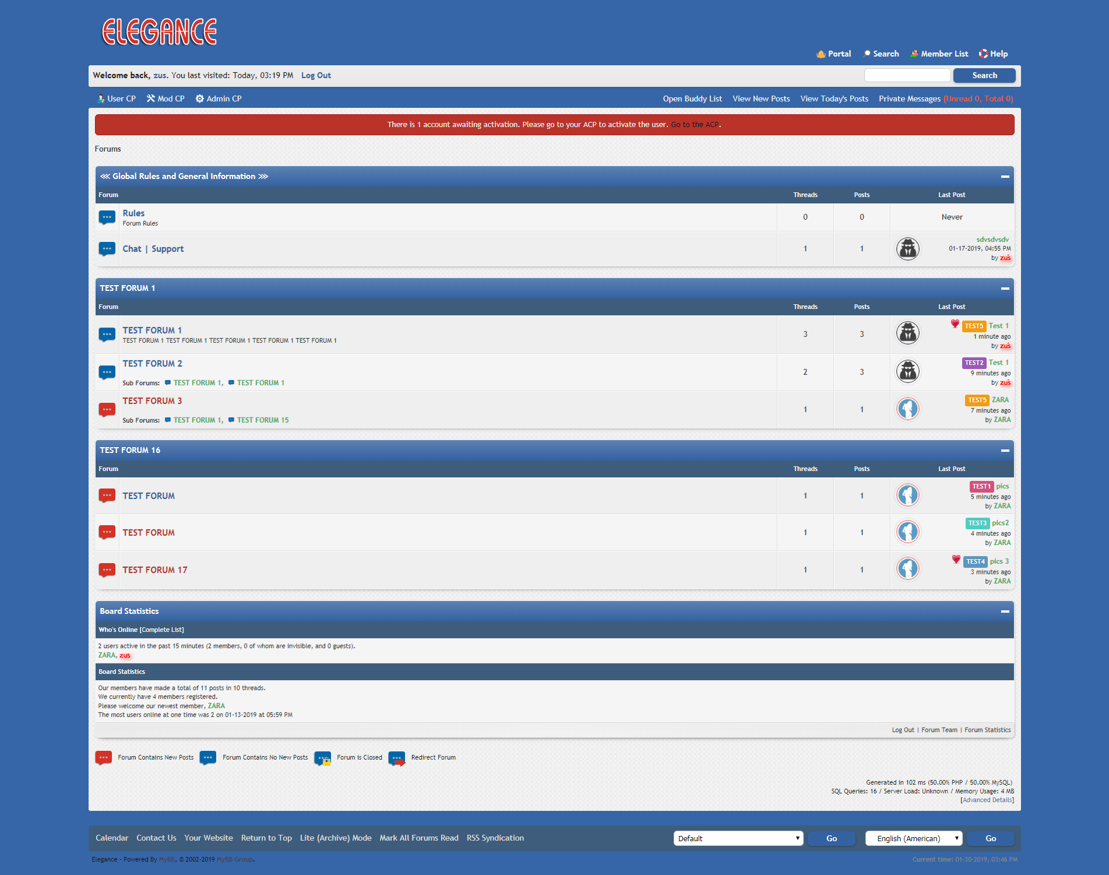Click the search text field
The height and width of the screenshot is (875, 1109).
click(x=907, y=75)
